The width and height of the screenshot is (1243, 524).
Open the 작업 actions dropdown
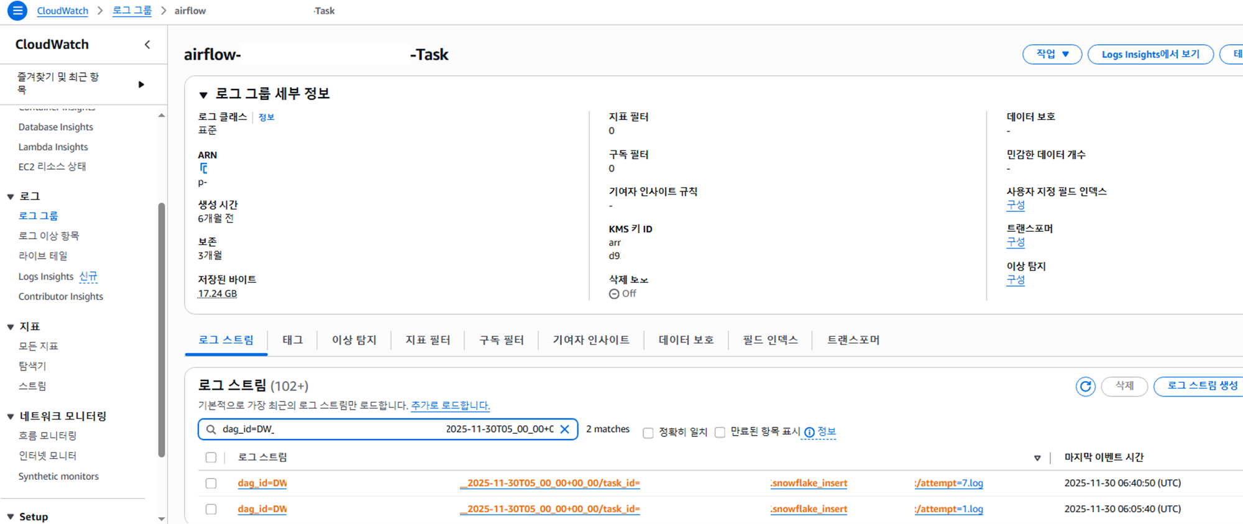click(1052, 54)
